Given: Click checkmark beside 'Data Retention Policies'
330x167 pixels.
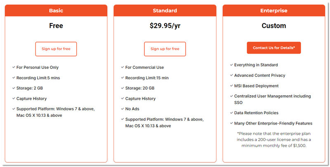Looking at the screenshot, I should (x=231, y=113).
